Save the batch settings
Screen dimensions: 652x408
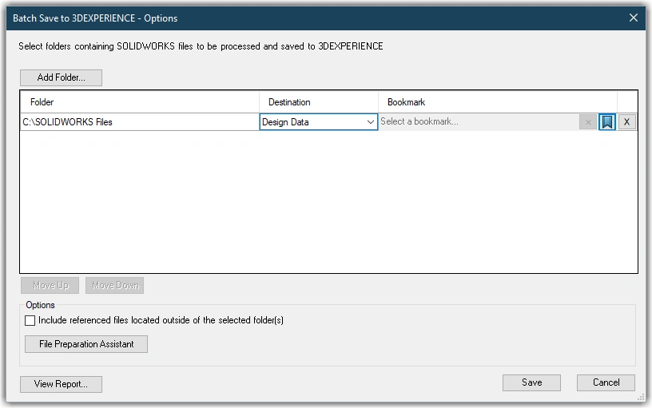[531, 382]
